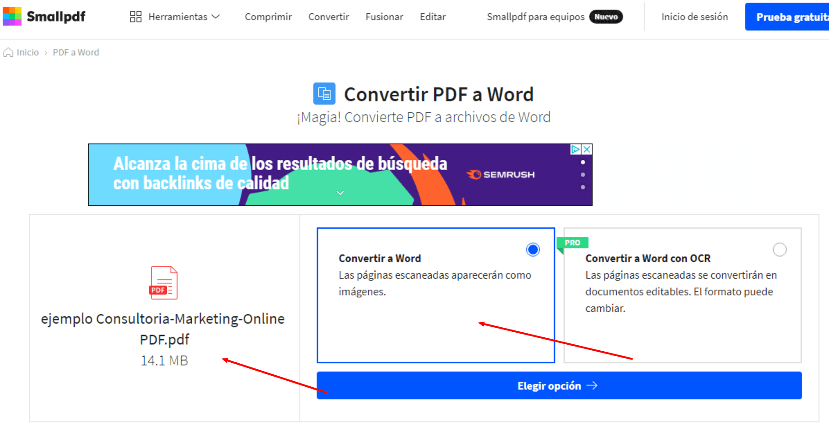Image resolution: width=829 pixels, height=427 pixels.
Task: Click the blue PDF-to-Word tool icon
Action: tap(324, 93)
